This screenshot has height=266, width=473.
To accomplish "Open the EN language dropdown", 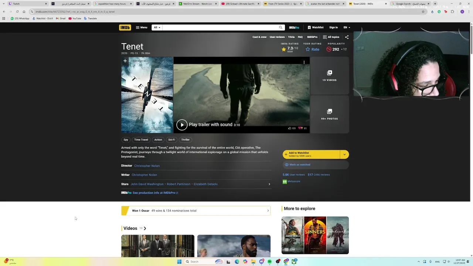I will tap(347, 27).
